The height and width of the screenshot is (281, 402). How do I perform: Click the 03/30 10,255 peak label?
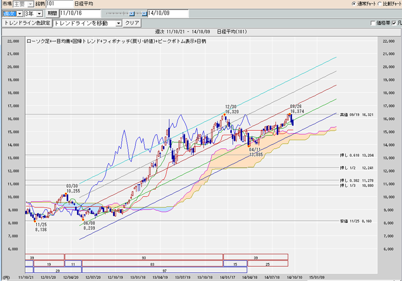click(x=73, y=188)
